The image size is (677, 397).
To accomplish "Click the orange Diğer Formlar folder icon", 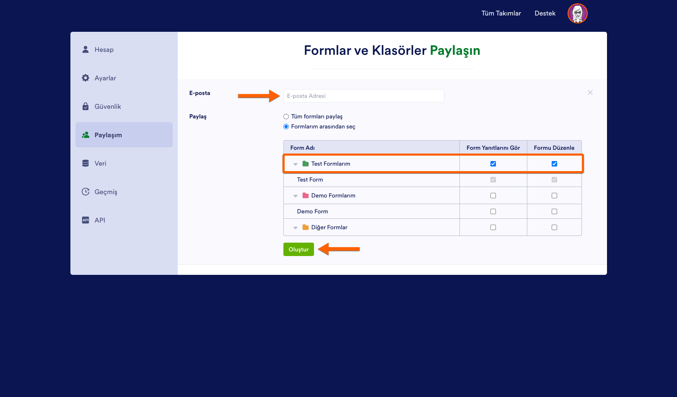I will (x=306, y=227).
